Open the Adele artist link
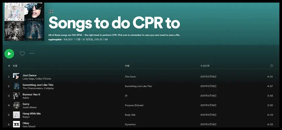The image size is (282, 130). (26, 98)
